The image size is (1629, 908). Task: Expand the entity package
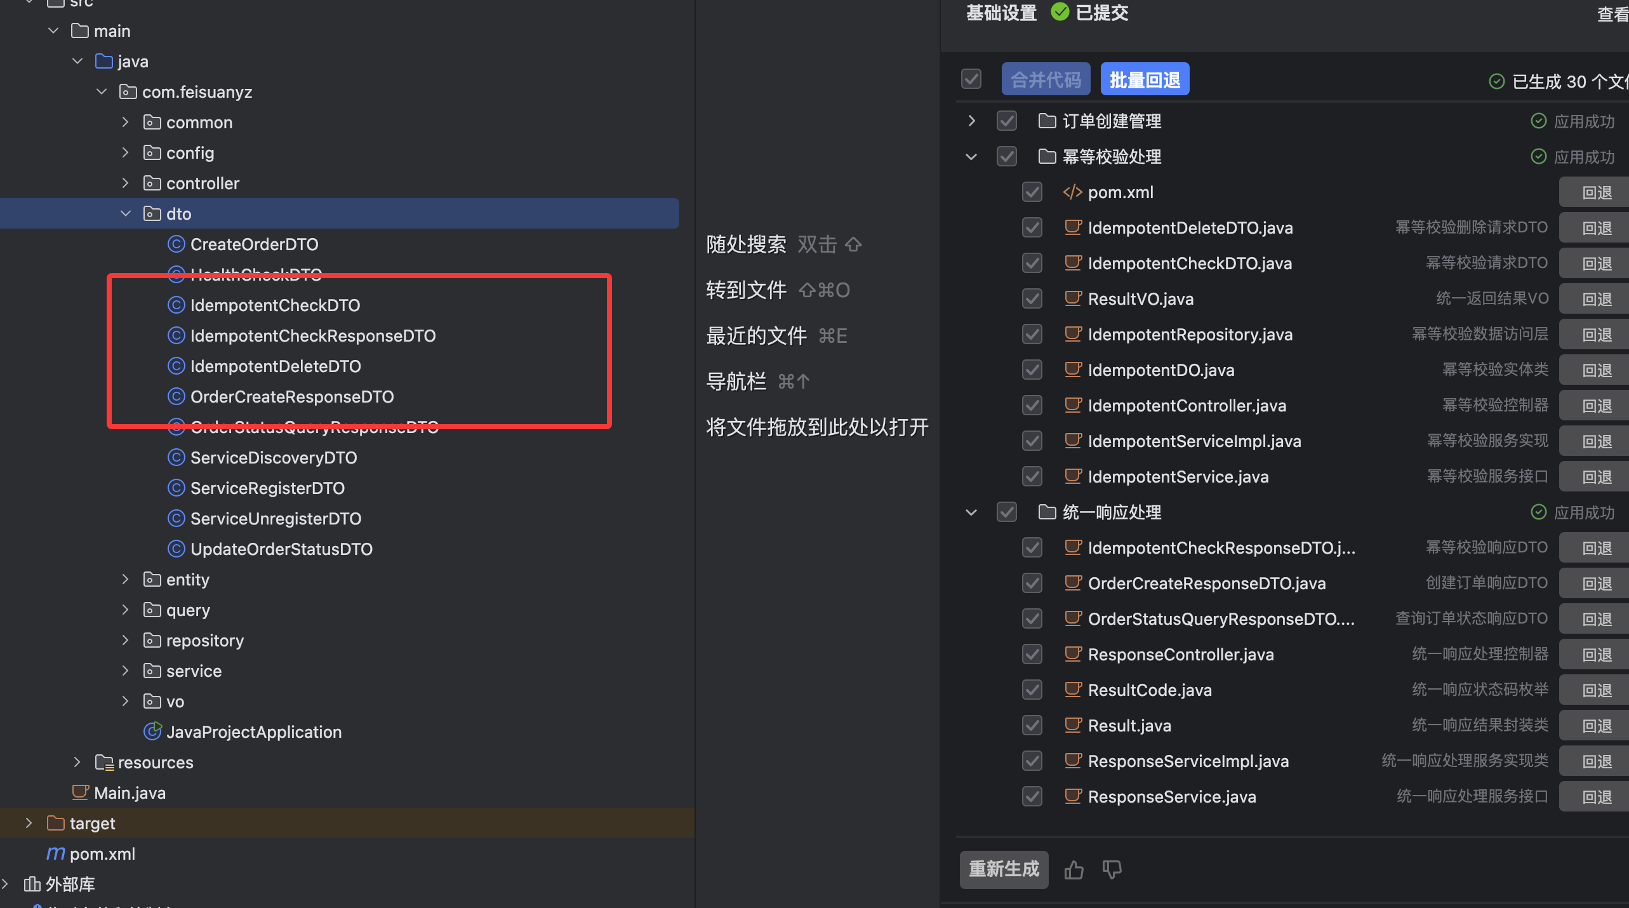126,579
